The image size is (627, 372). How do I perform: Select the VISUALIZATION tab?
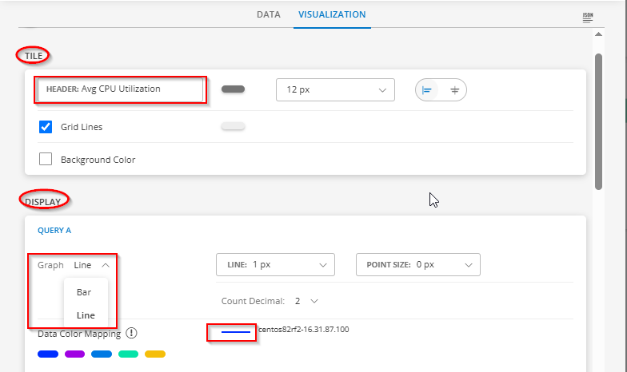click(332, 14)
